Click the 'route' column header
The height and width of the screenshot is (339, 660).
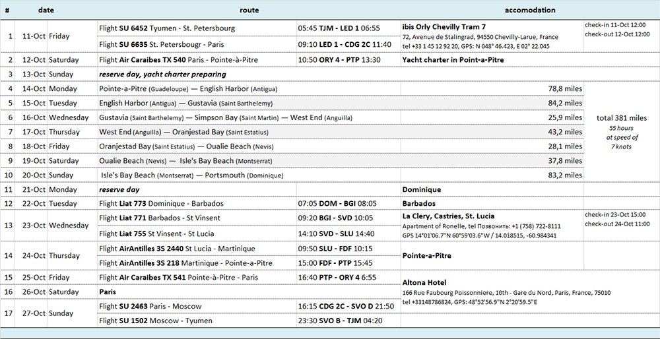[249, 10]
